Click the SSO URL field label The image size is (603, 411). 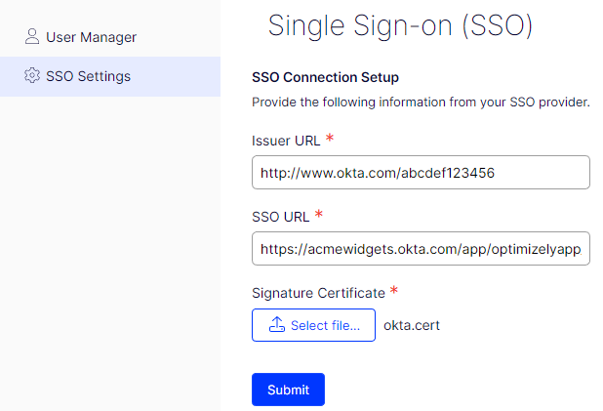(281, 217)
